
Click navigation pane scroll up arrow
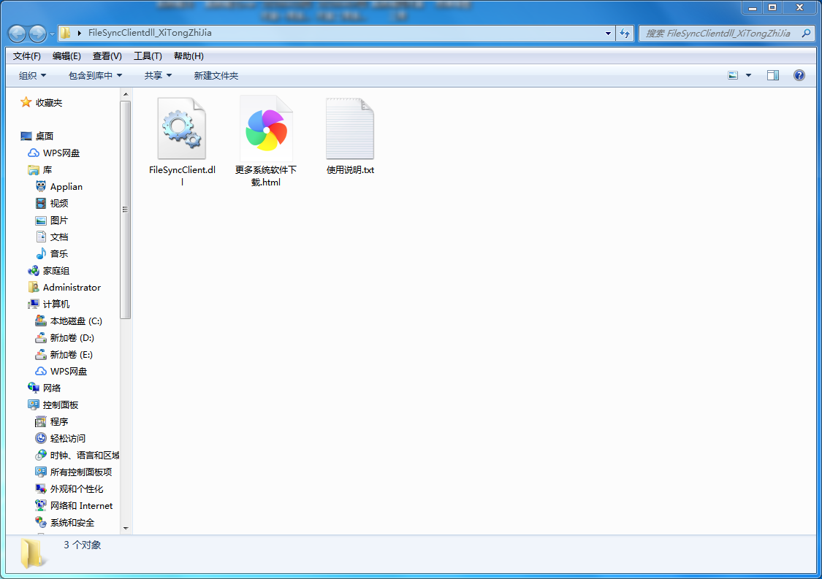(x=125, y=94)
